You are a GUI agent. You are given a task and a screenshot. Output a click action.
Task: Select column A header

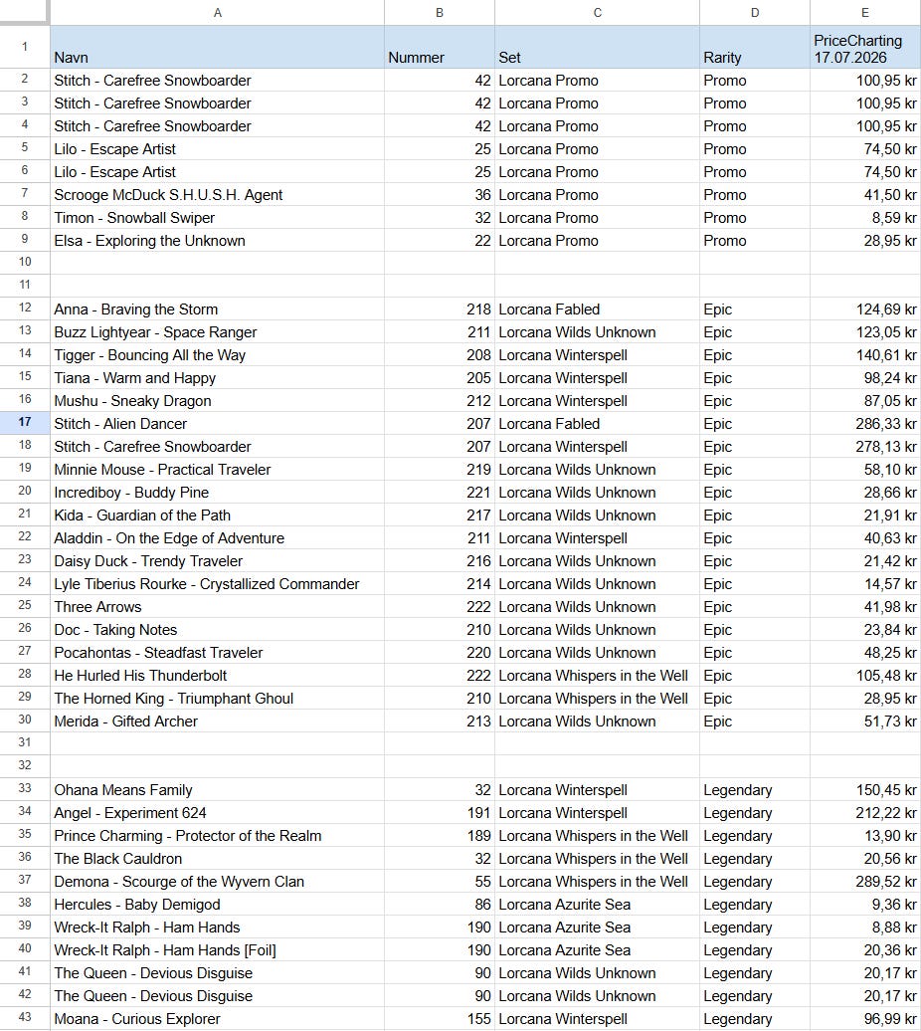(x=217, y=13)
